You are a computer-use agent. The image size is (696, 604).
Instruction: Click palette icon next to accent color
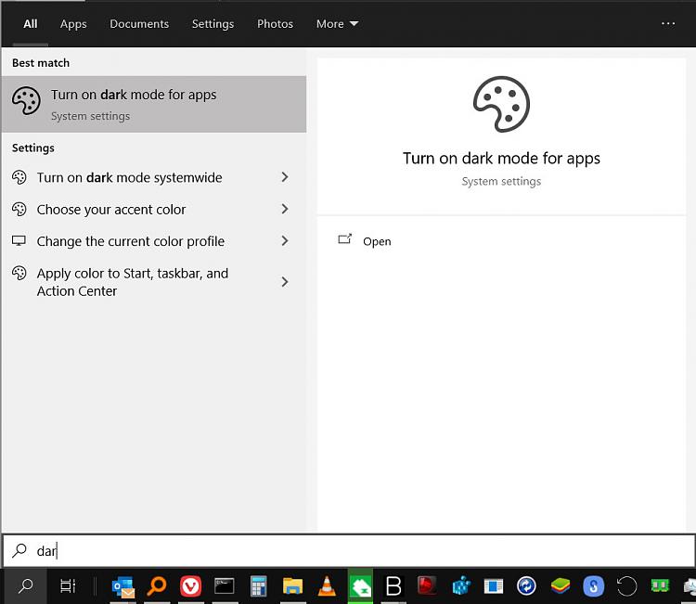pyautogui.click(x=19, y=209)
